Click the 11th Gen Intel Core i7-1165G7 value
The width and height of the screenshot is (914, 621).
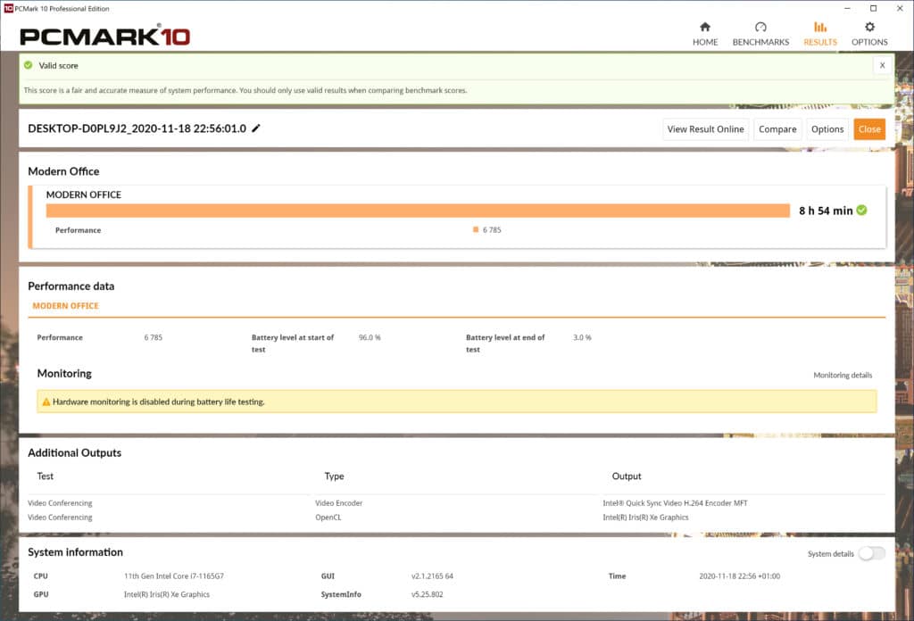coord(174,576)
